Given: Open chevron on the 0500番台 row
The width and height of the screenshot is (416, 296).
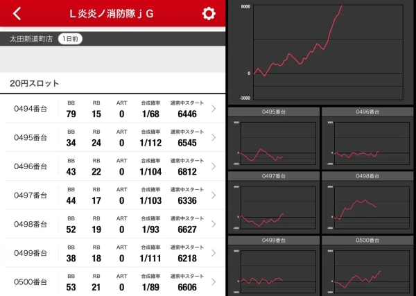Looking at the screenshot, I should click(x=214, y=282).
